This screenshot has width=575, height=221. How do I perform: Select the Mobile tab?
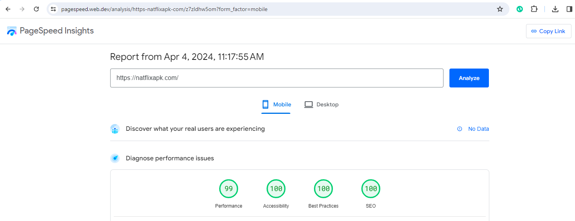pyautogui.click(x=276, y=105)
